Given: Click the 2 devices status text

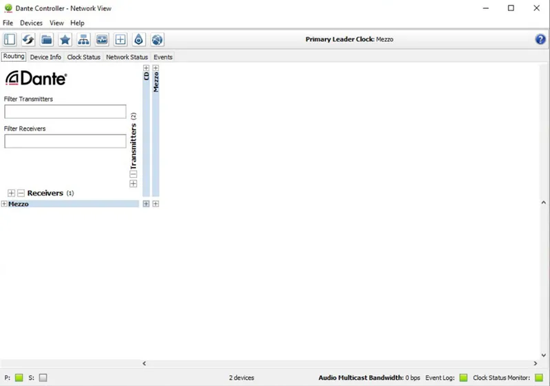Looking at the screenshot, I should tap(242, 378).
